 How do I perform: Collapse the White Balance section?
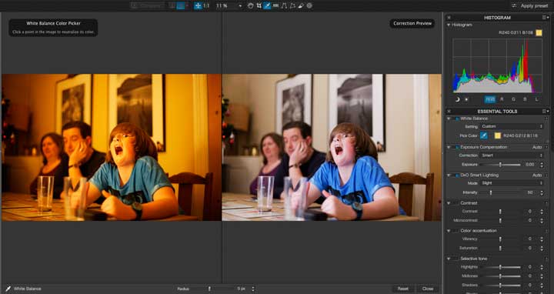(x=449, y=119)
